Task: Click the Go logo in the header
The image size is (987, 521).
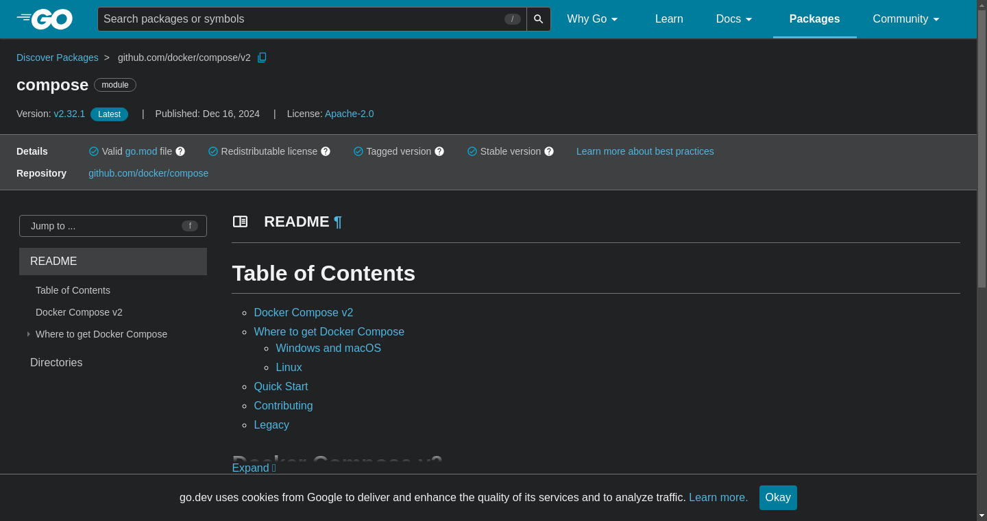Action: (x=45, y=19)
